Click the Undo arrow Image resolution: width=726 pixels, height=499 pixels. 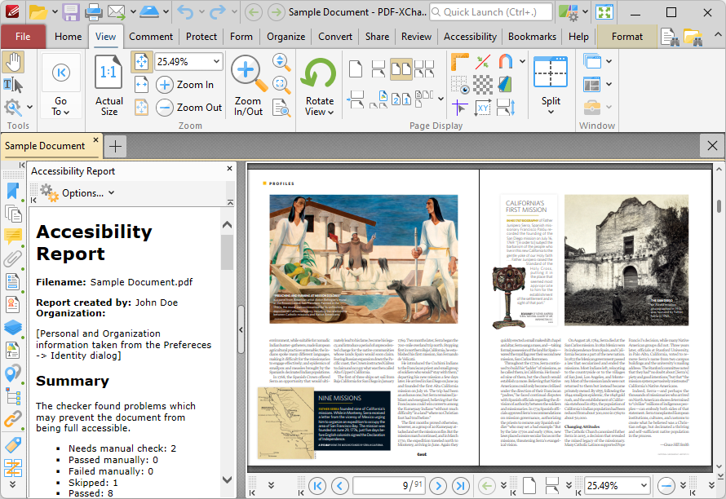pyautogui.click(x=185, y=12)
